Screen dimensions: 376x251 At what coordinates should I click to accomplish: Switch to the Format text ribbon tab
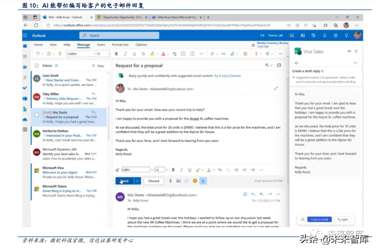pyautogui.click(x=120, y=45)
